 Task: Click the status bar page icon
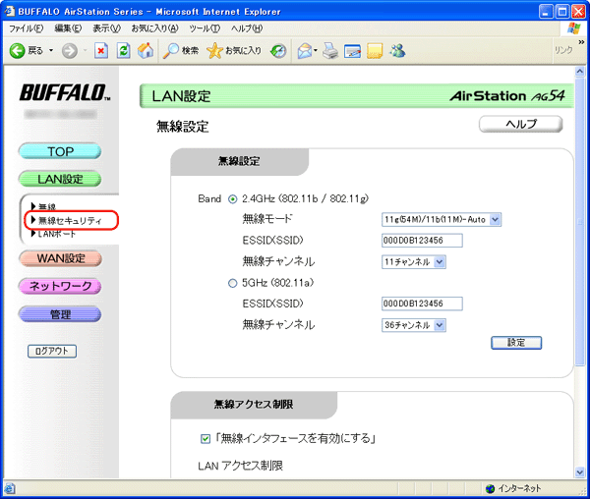pos(10,488)
